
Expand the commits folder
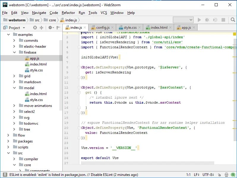[14, 40]
